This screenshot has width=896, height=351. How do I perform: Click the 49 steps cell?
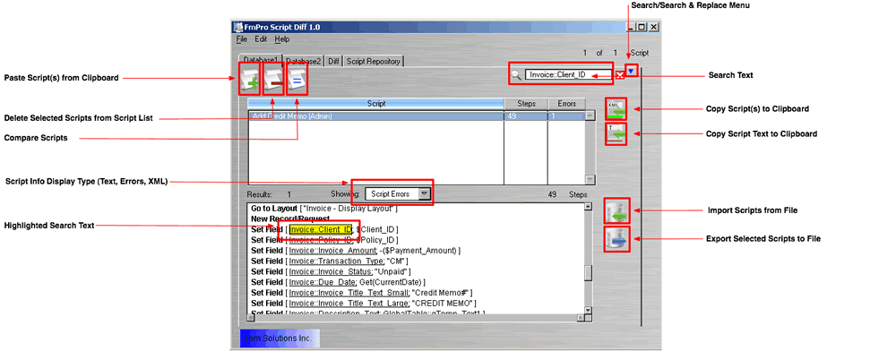(526, 116)
